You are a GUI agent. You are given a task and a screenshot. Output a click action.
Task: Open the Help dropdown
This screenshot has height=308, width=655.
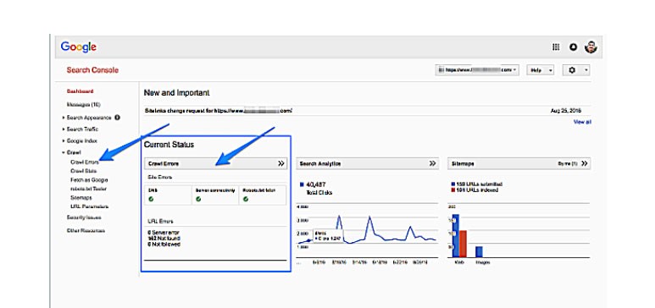(540, 70)
